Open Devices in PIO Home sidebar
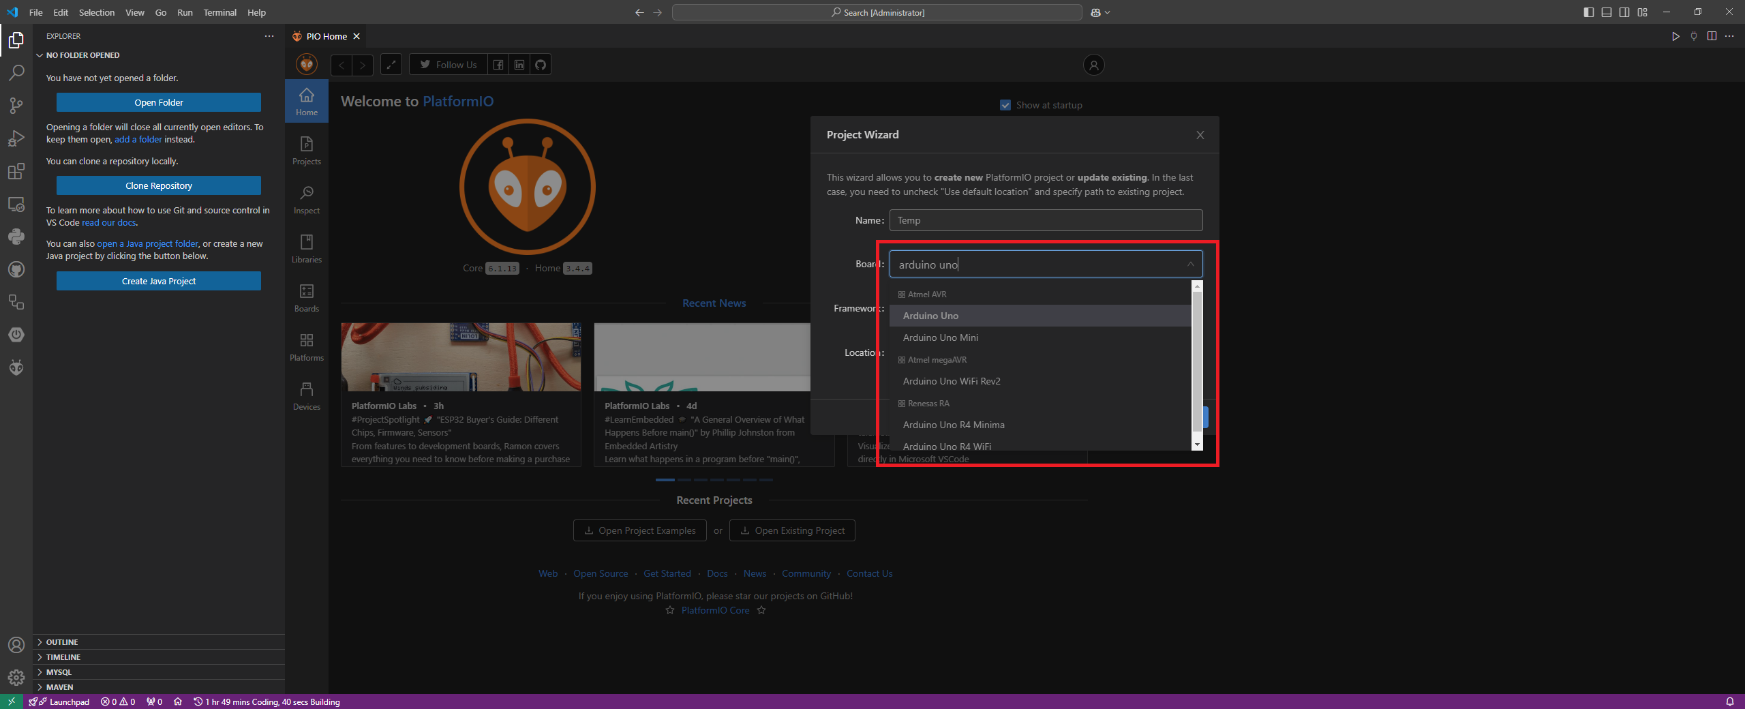The image size is (1745, 709). (307, 395)
